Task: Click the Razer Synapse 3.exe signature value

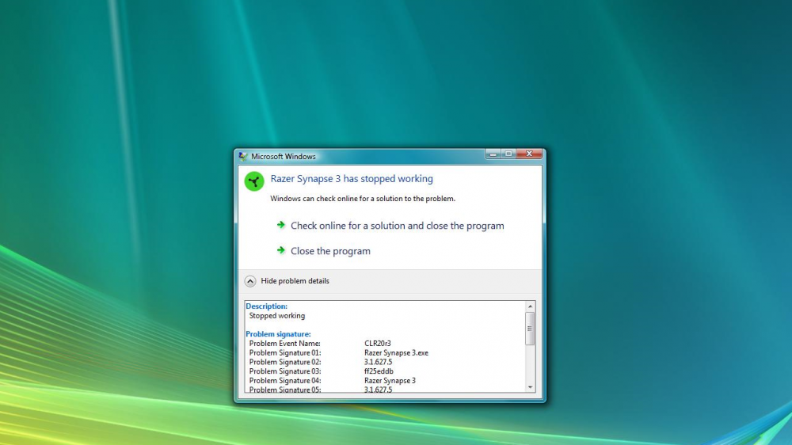Action: 396,353
